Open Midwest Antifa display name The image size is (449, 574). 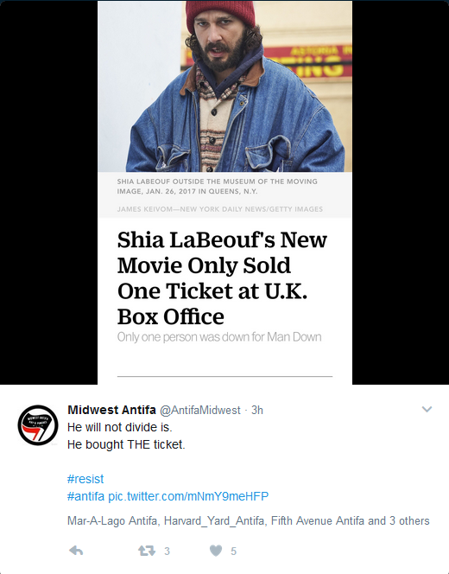[x=112, y=410]
